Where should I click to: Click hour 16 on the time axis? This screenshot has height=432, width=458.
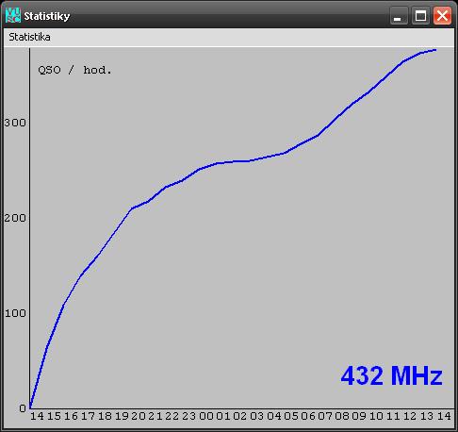pos(71,416)
